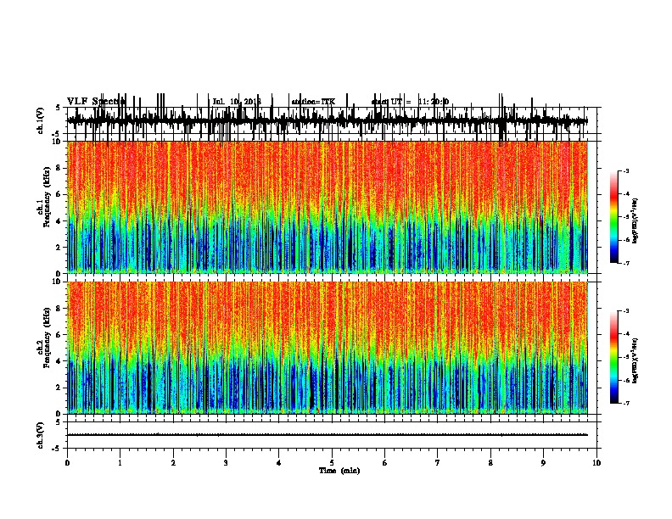Click the "1" tick on the time axis
The image size is (672, 519).
coord(120,463)
